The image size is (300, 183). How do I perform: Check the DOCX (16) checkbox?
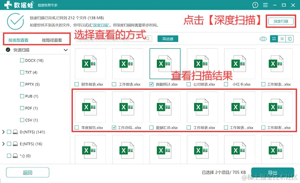(22, 60)
